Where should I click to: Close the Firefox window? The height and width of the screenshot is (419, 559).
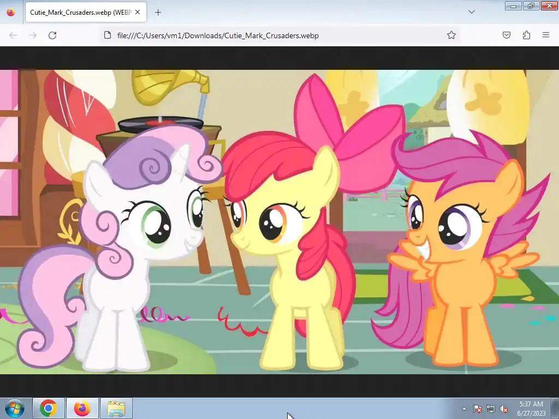click(549, 6)
